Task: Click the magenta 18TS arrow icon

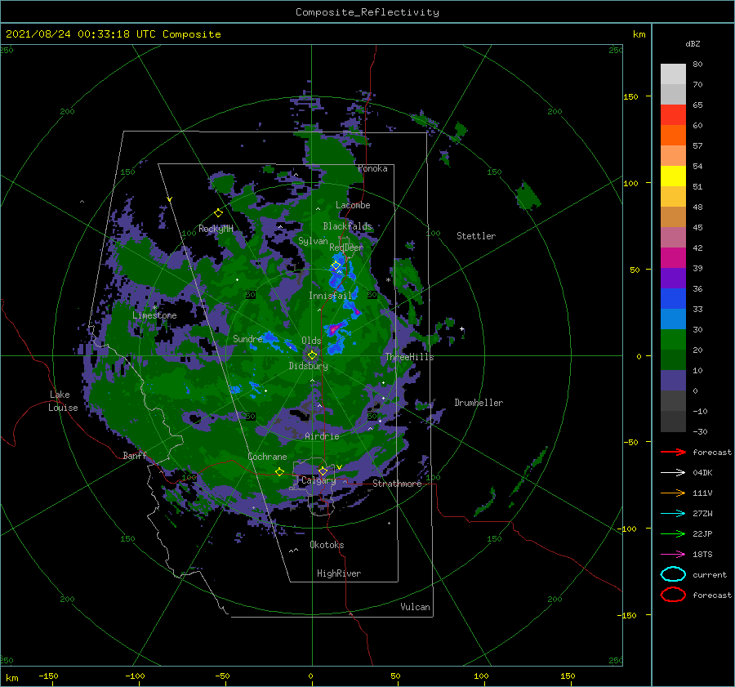Action: tap(673, 555)
